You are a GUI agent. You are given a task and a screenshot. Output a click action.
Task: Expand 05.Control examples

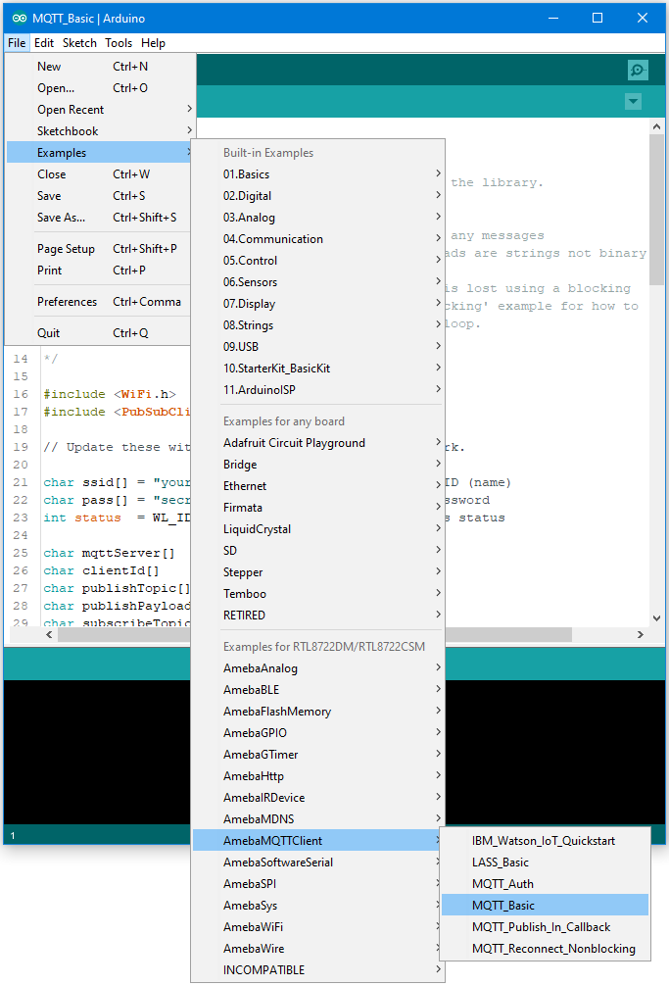(318, 261)
